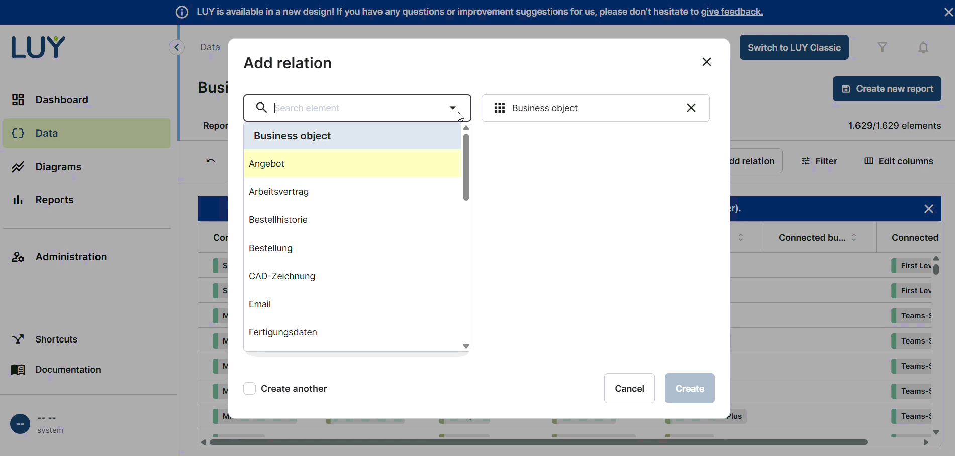Click the Edit columns icon
Image resolution: width=955 pixels, height=456 pixels.
[868, 161]
